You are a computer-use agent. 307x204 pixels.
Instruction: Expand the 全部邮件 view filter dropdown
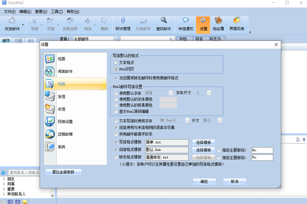click(116, 39)
